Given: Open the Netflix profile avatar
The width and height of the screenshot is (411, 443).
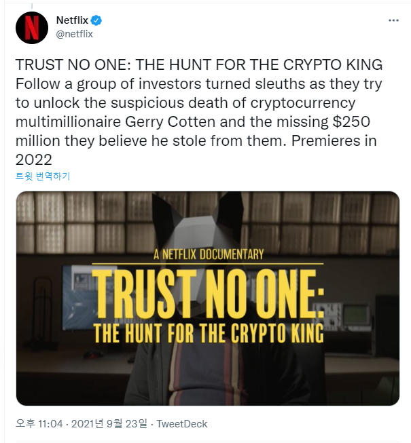Looking at the screenshot, I should pos(31,28).
